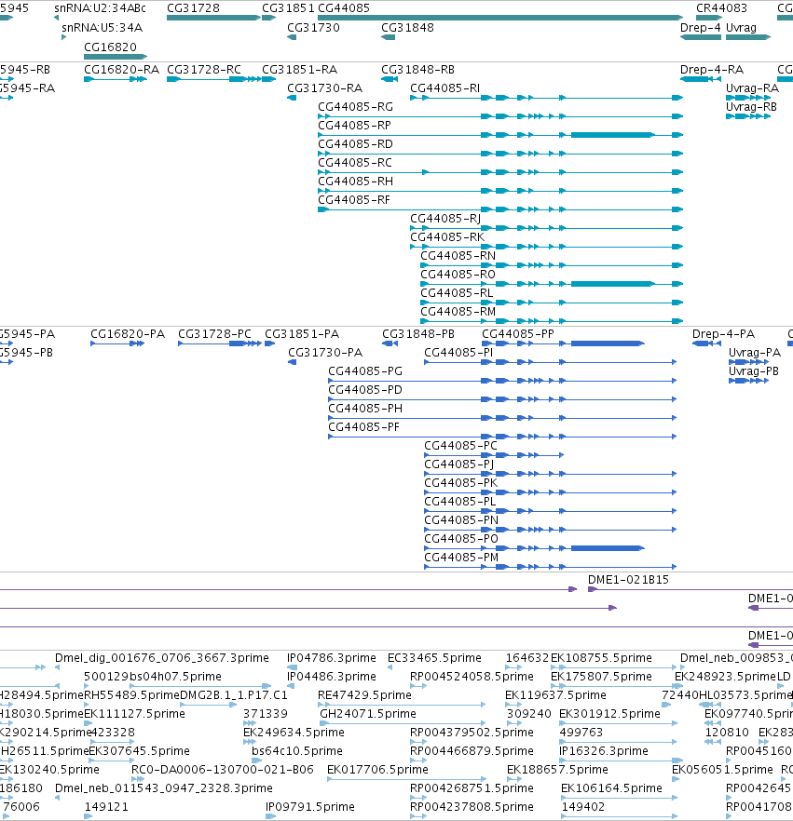Click the CG44085-PI protein label

click(458, 353)
